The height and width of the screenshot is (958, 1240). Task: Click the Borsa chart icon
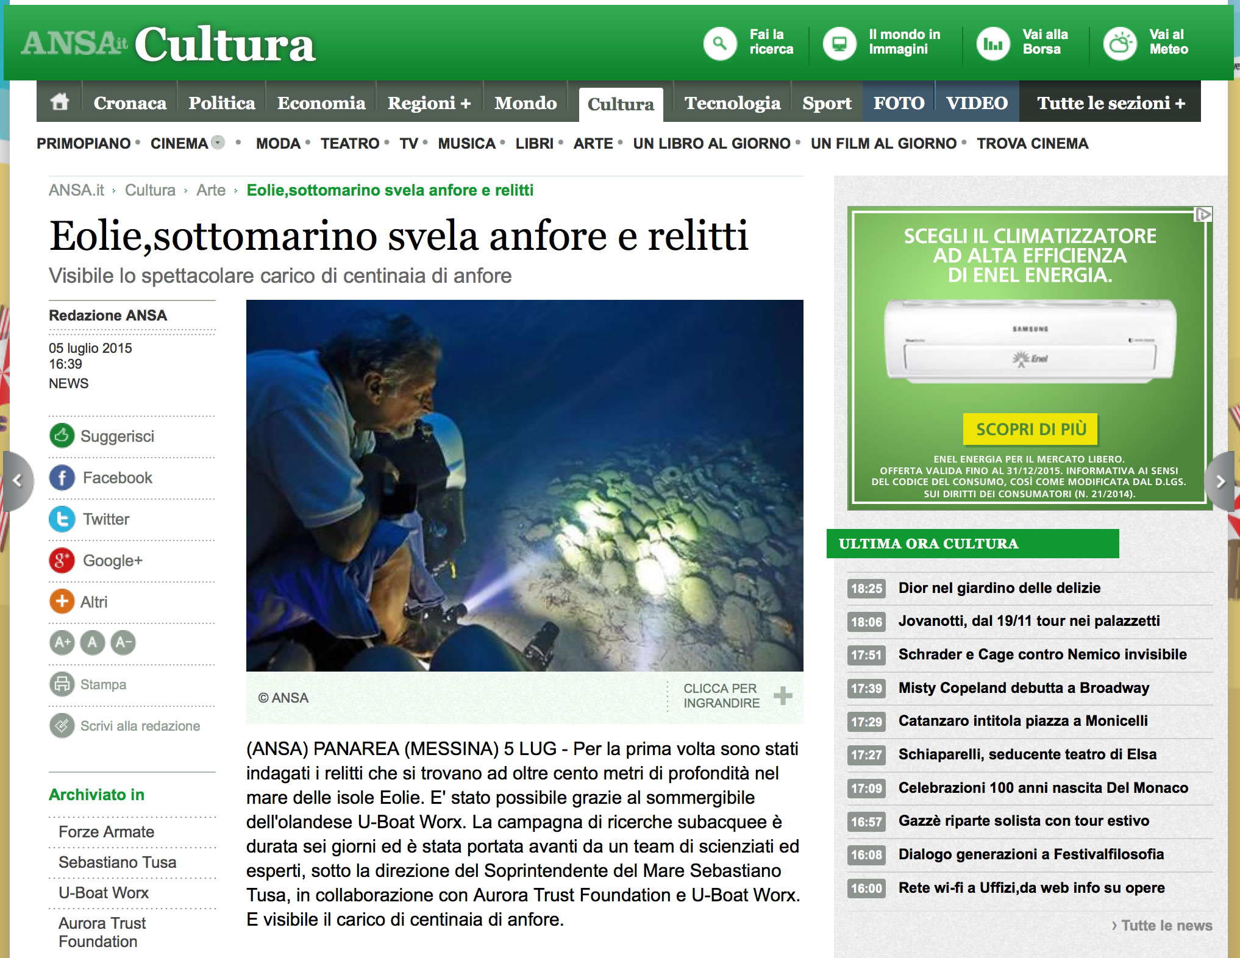pos(993,44)
